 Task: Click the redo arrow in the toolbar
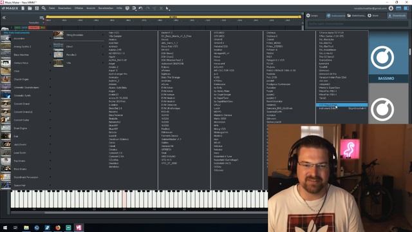tap(147, 8)
